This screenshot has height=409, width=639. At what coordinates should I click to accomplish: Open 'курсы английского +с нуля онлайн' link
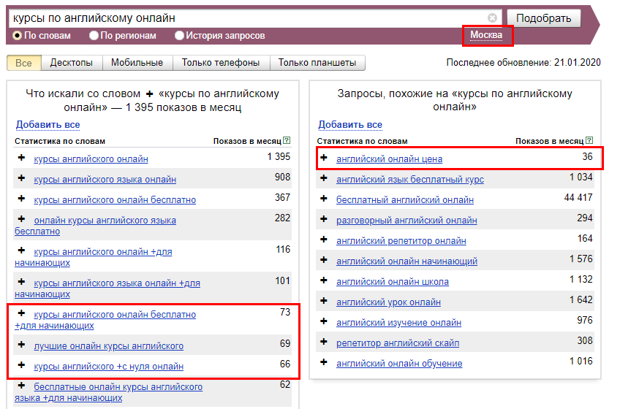point(109,366)
